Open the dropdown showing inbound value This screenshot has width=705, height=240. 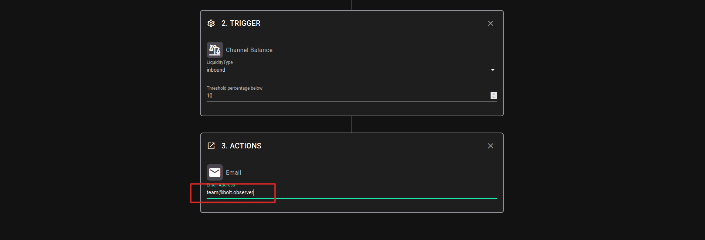352,70
